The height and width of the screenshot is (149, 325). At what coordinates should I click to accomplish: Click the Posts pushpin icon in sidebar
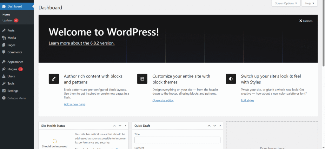click(x=4, y=30)
